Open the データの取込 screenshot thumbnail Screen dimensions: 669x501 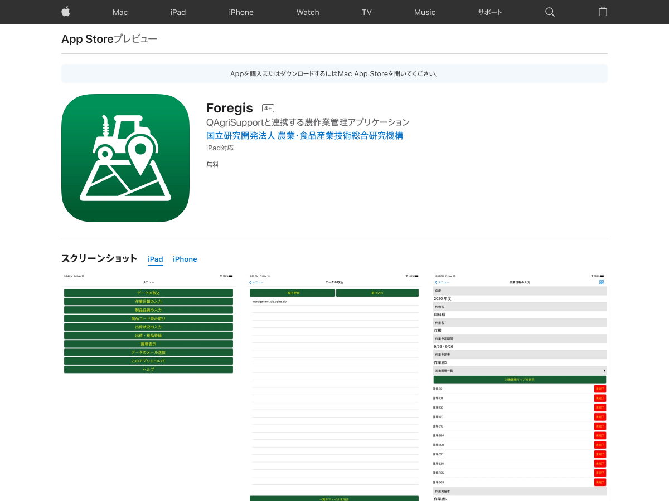334,387
